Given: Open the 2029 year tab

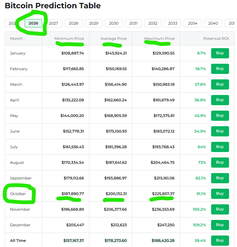Looking at the screenshot, I should pos(94,23).
